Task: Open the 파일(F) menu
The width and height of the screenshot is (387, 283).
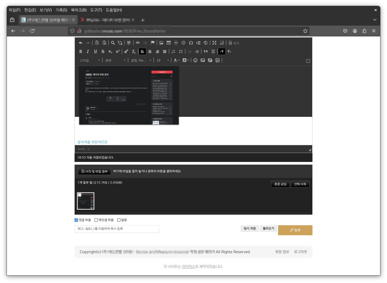Action: tap(15, 10)
